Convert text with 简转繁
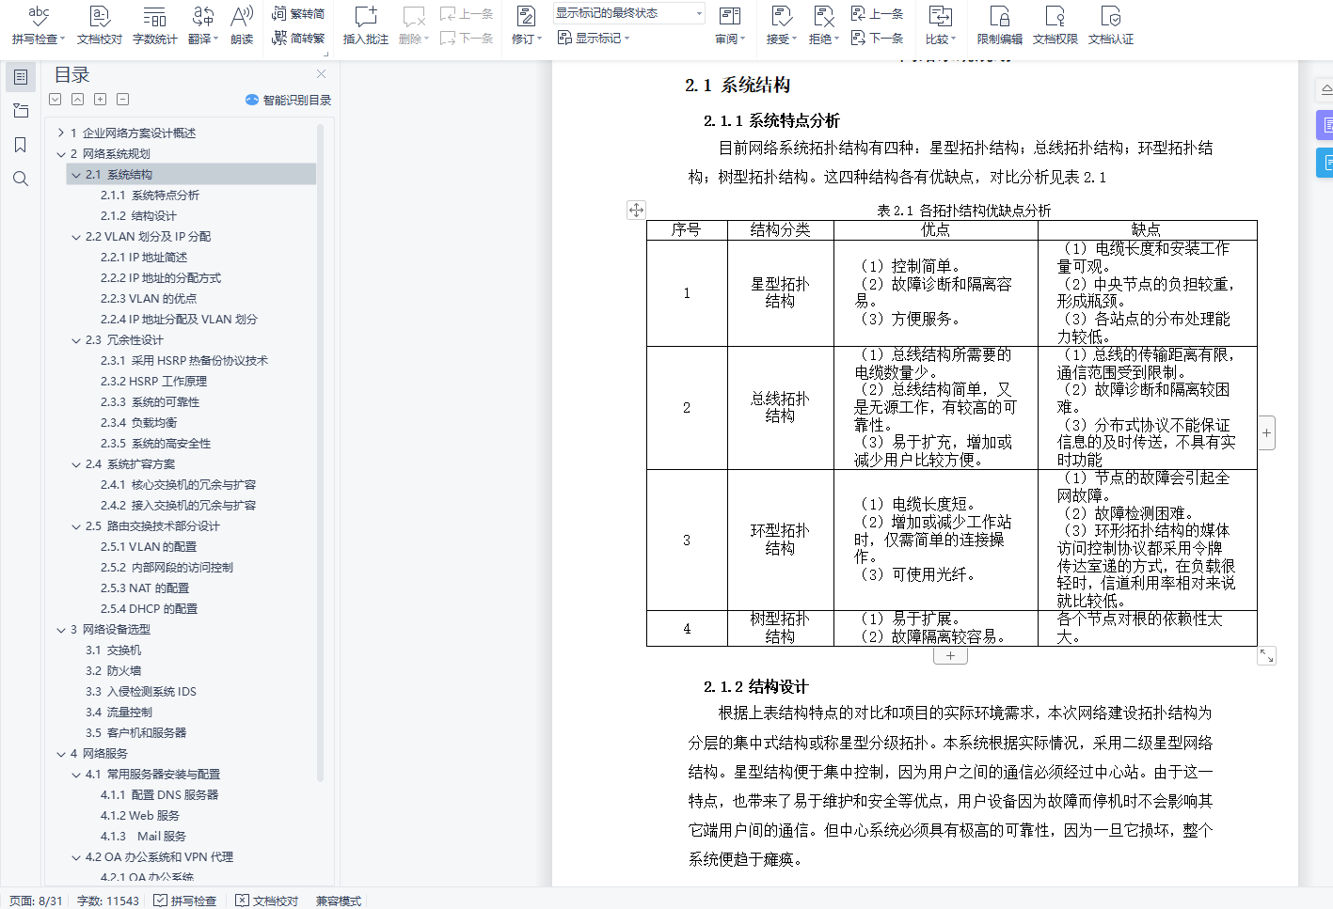This screenshot has width=1333, height=909. [x=298, y=38]
